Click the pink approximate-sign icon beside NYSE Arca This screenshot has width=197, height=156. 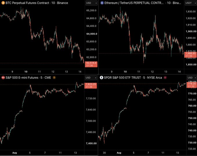(x=165, y=78)
